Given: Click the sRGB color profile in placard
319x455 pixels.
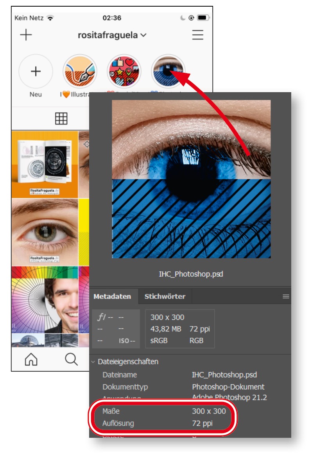Looking at the screenshot, I should point(159,340).
